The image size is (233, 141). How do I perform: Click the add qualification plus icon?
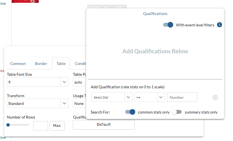coord(215,97)
